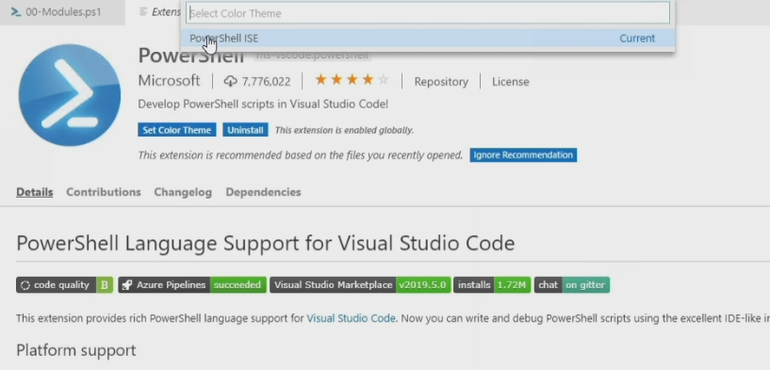Viewport: 770px width, 370px height.
Task: Click the PowerShell icon on 00-Modules.ps1 tab
Action: pos(16,12)
